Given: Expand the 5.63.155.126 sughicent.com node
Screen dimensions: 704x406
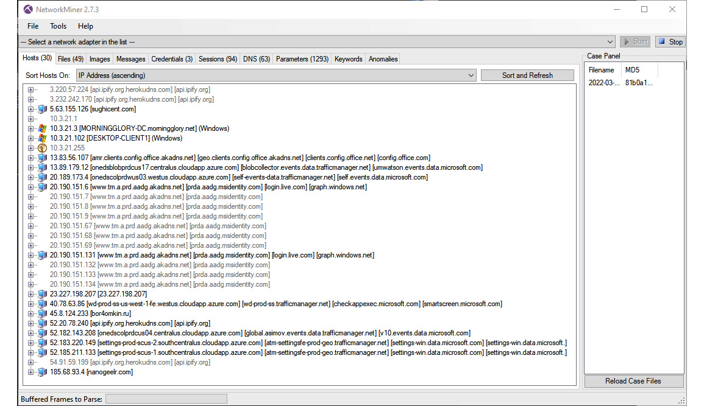Looking at the screenshot, I should pos(30,109).
